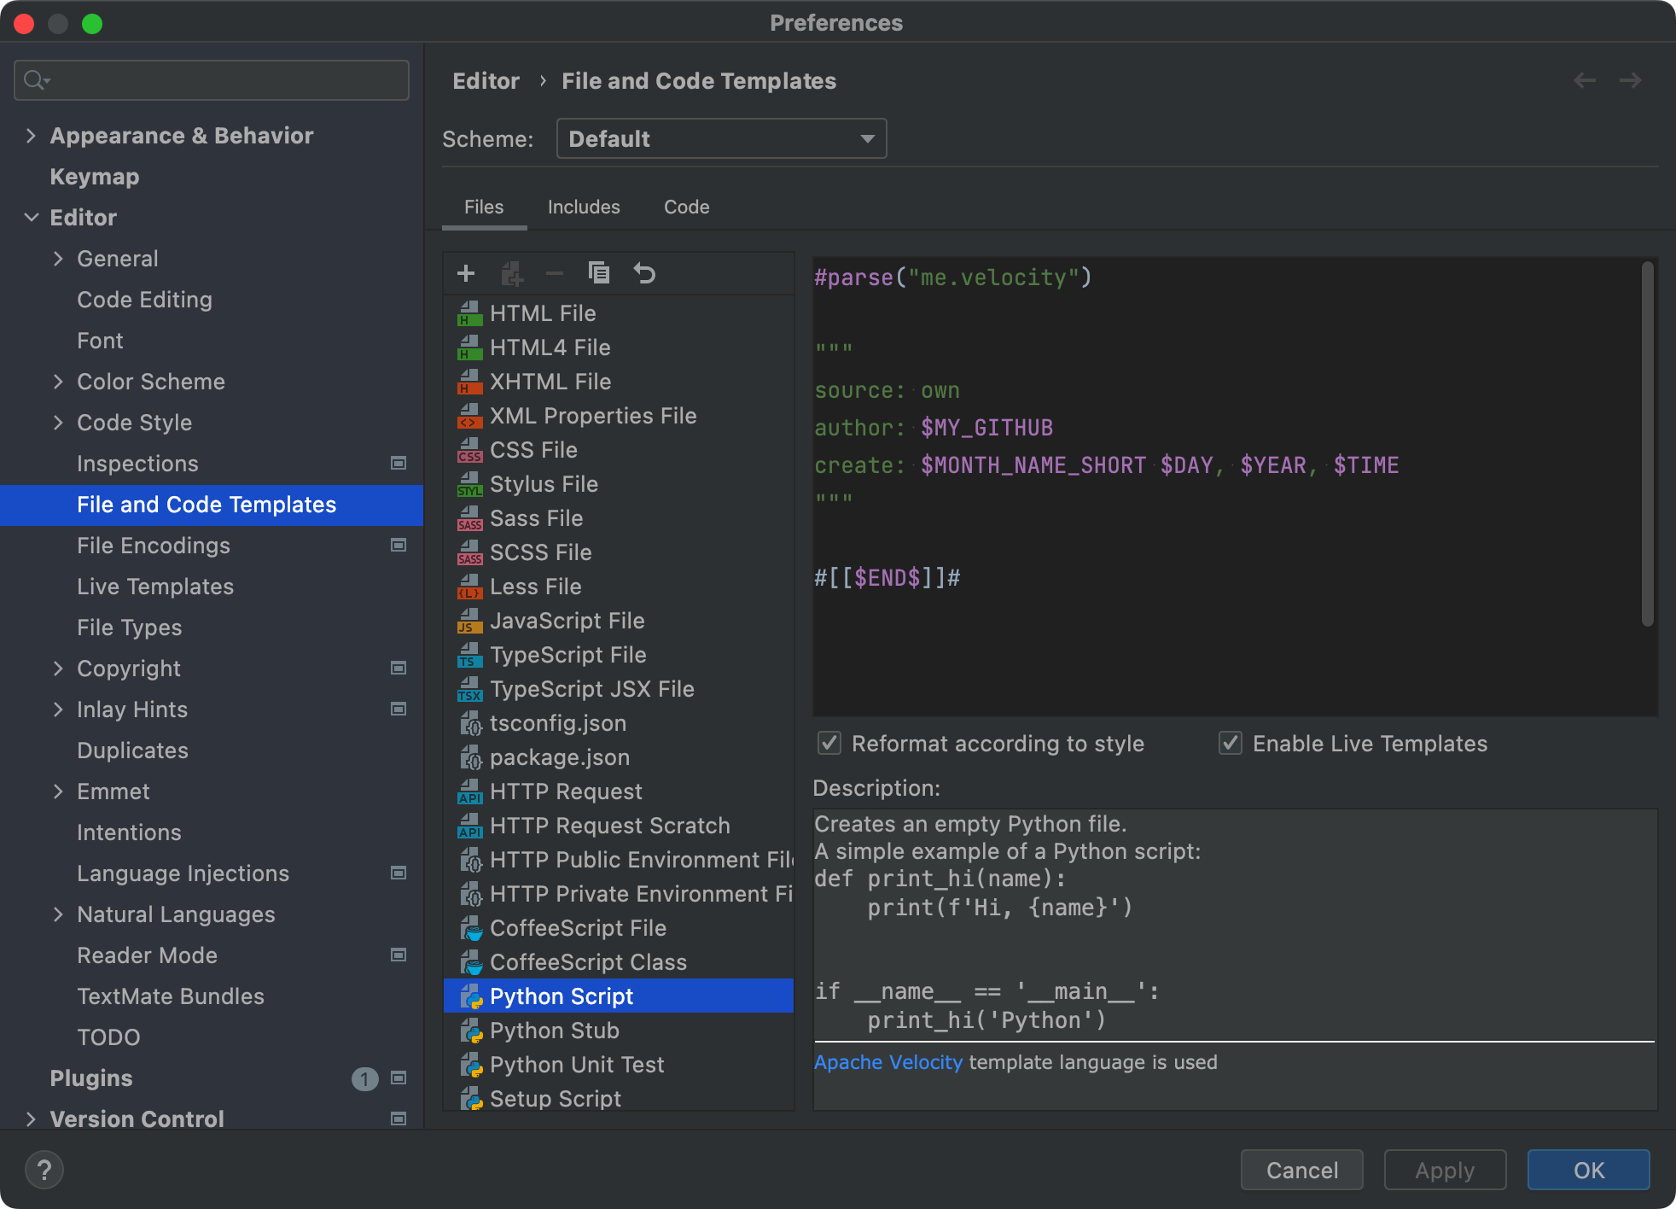Disable Enable Live Templates checkbox
This screenshot has height=1209, width=1676.
1231,744
